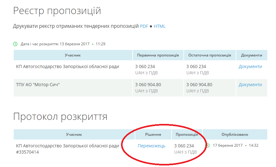Click the Реєстр пропозицій heading
Screen dimensions: 276x167
(x=57, y=11)
